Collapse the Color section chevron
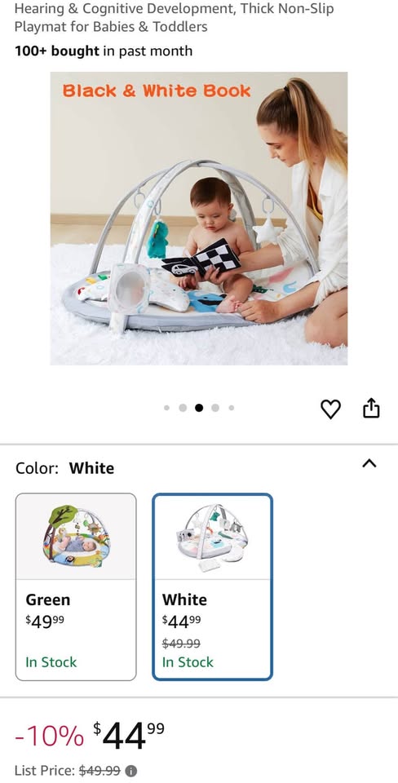Viewport: 398px width, 783px height. tap(369, 463)
